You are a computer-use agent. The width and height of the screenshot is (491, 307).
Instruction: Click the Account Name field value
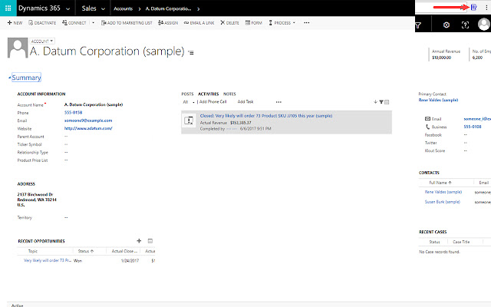pos(94,104)
